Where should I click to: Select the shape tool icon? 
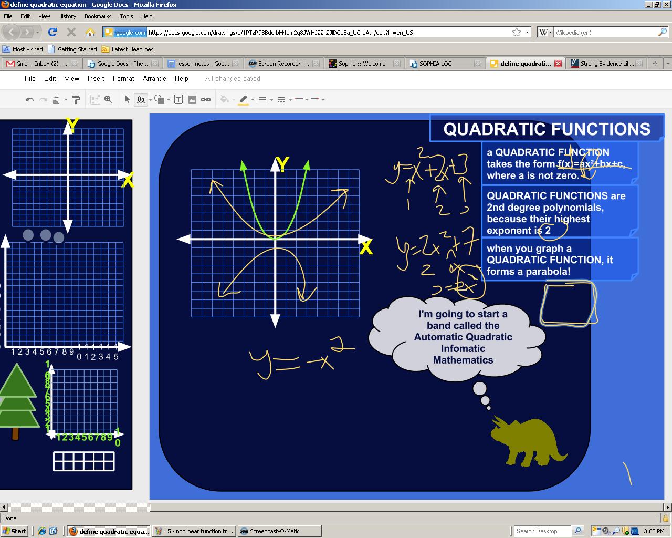(x=159, y=99)
